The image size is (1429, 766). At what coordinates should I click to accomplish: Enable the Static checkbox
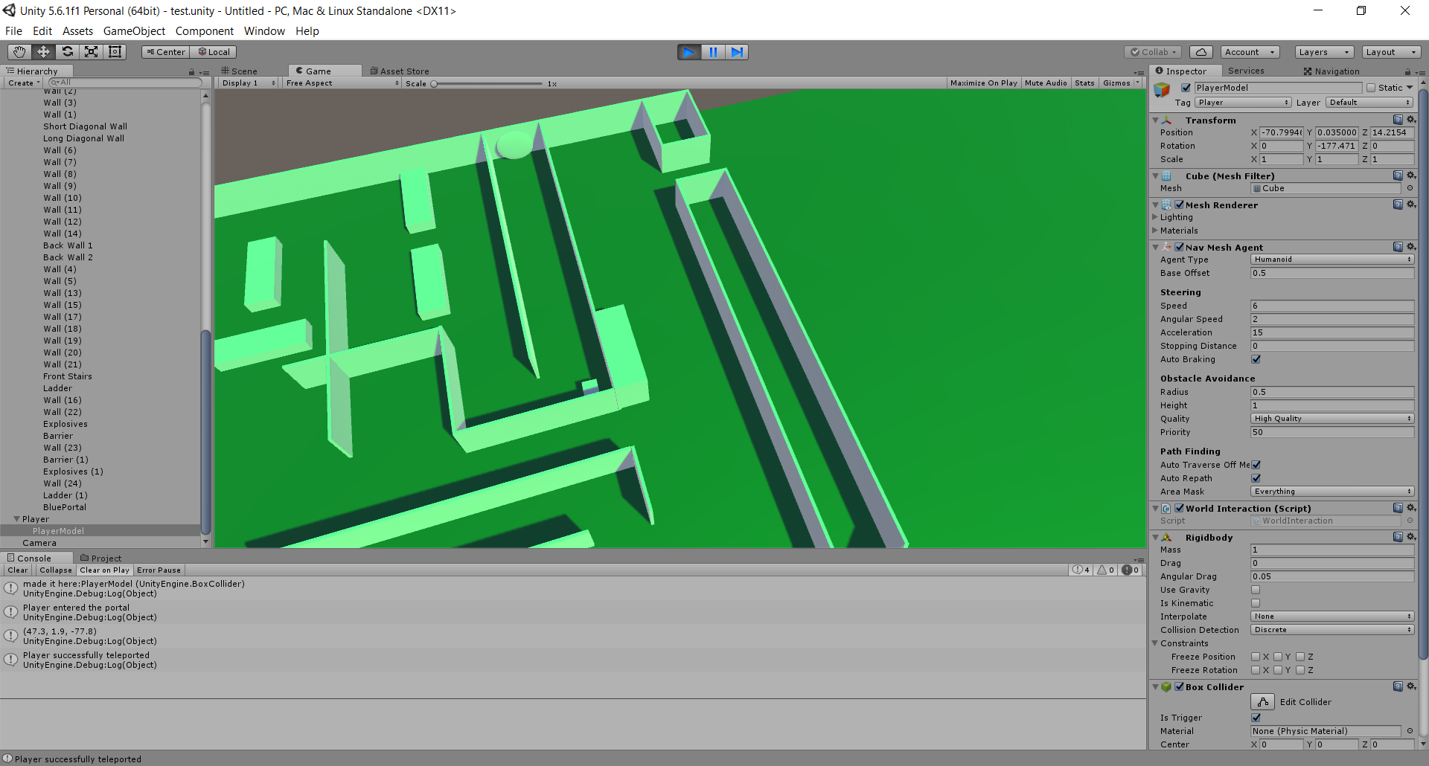1371,88
